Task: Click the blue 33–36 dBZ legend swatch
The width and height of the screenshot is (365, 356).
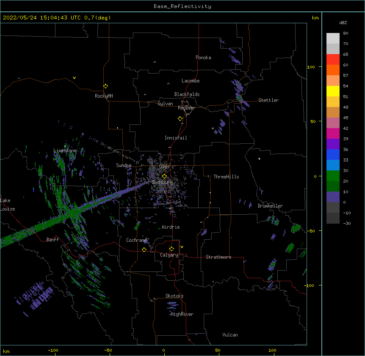Action: (333, 154)
